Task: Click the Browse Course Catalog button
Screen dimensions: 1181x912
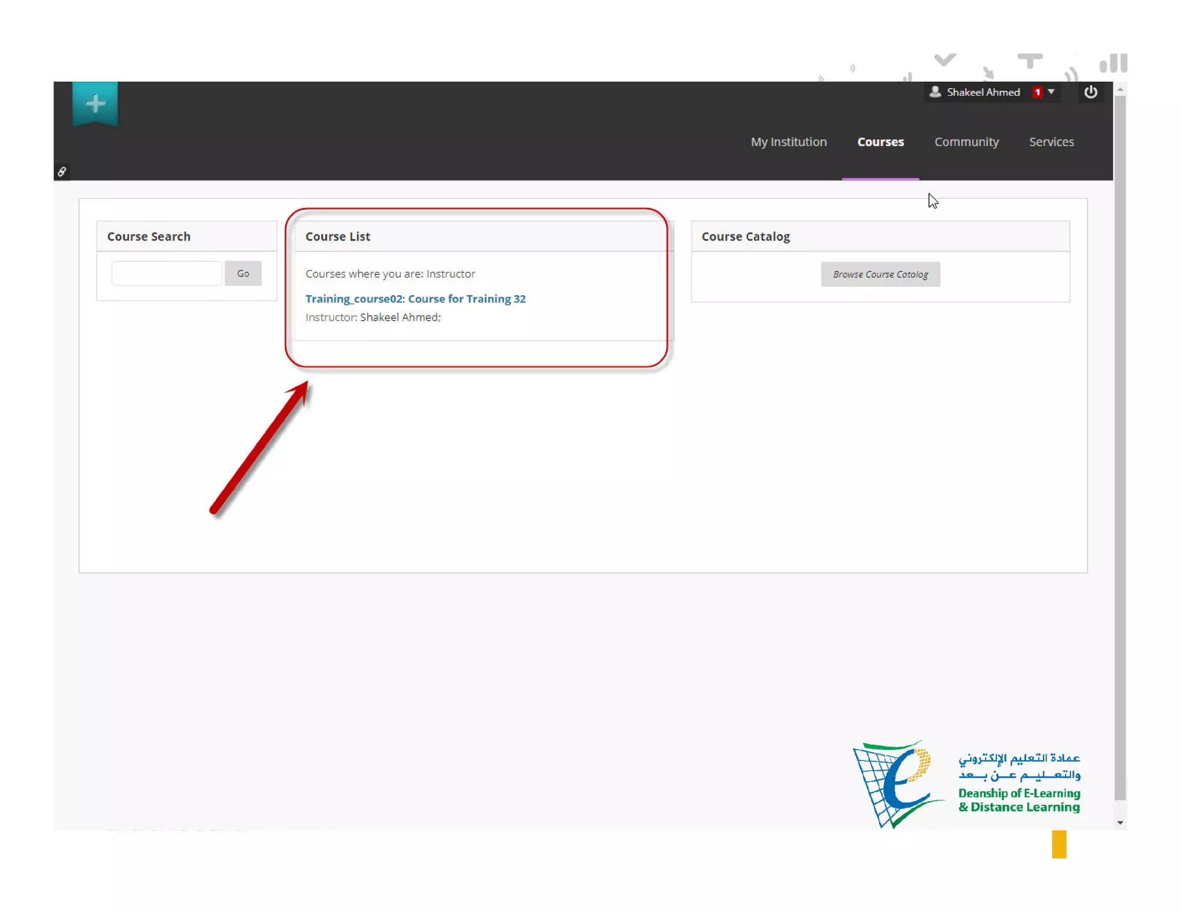Action: click(x=880, y=274)
